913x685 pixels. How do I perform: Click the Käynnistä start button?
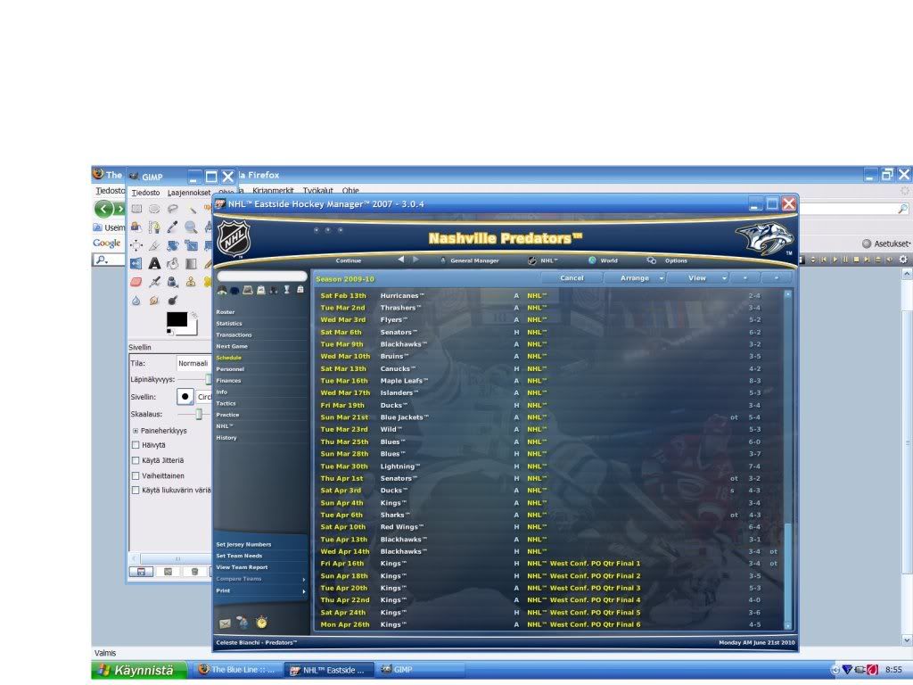click(139, 670)
